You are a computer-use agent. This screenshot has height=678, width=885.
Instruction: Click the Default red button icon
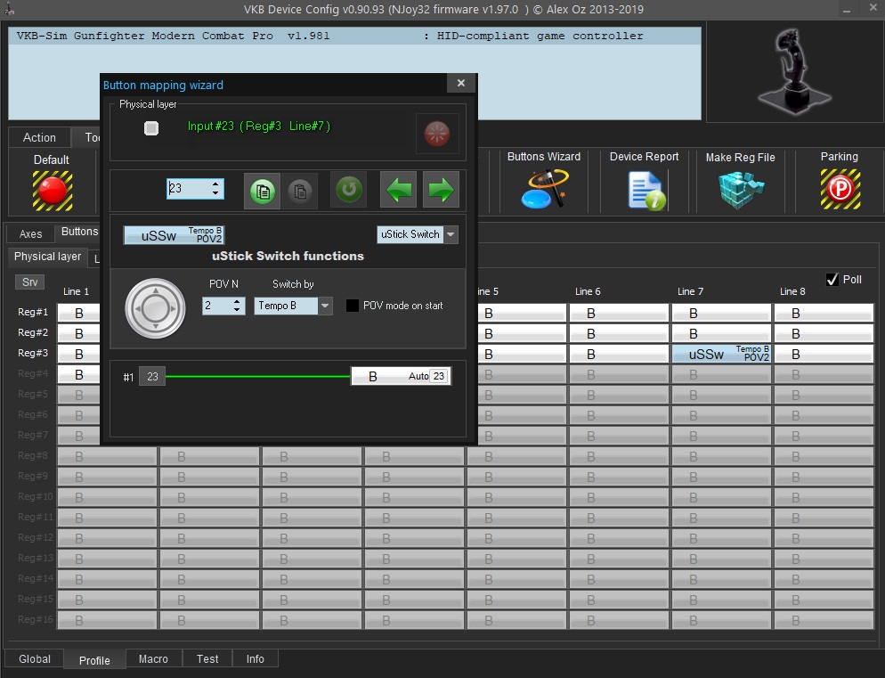52,189
